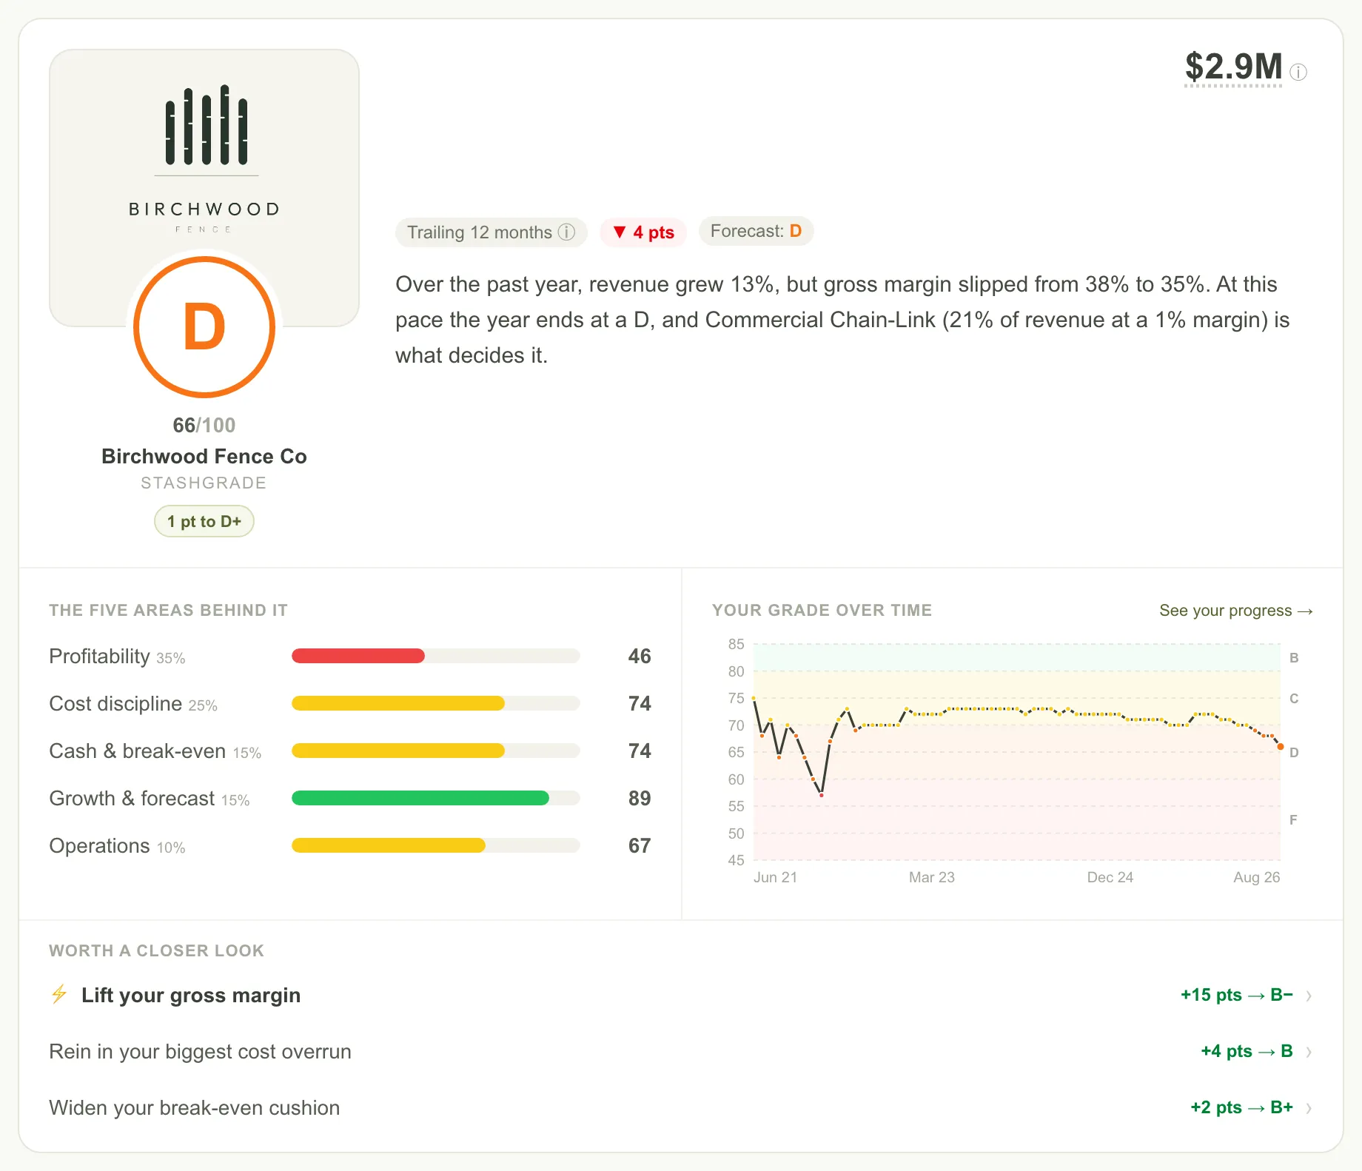This screenshot has width=1362, height=1171.
Task: Click the yellow Cost discipline progress bar
Action: [x=398, y=703]
